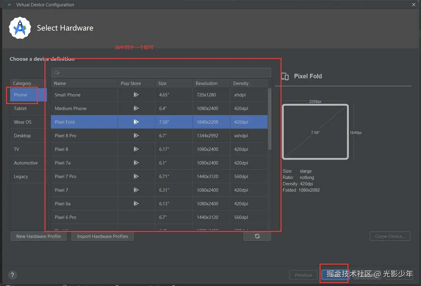Click the 1440x3120 cell in Pixel 6 Pro row
This screenshot has width=421, height=286.
(211, 217)
